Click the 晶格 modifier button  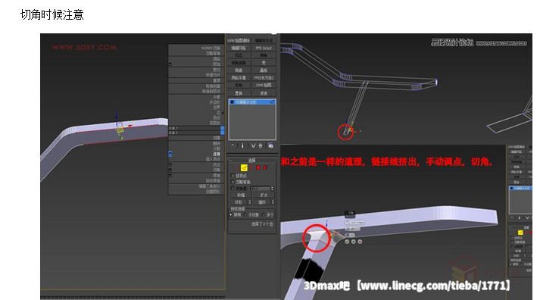264,70
